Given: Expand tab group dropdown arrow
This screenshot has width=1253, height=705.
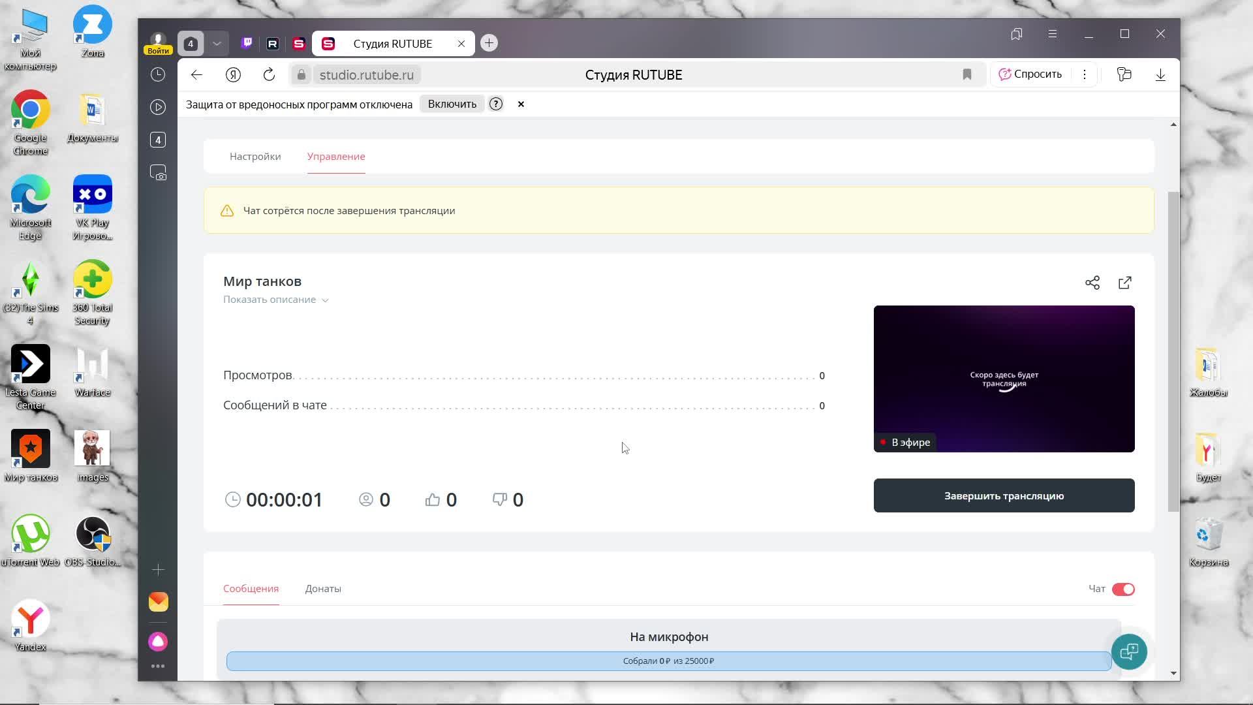Looking at the screenshot, I should click(x=217, y=44).
